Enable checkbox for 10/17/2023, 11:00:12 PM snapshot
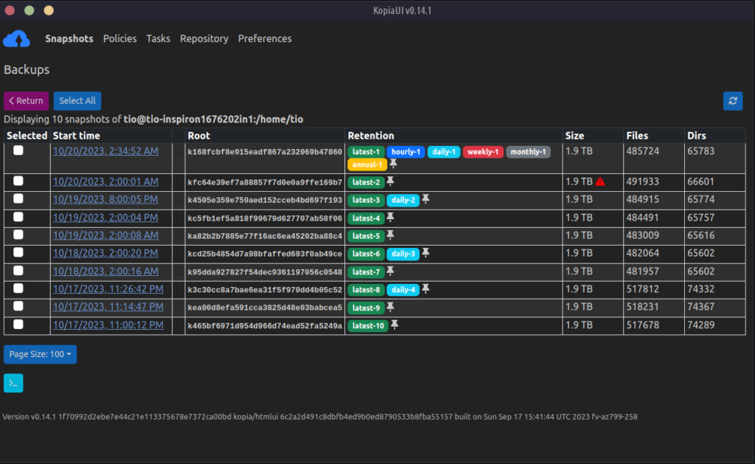Viewport: 755px width, 464px height. [x=18, y=325]
